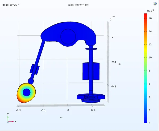Click the plot title "表面: 位移大小 (m)"
Viewport: 159px width, 131px height.
tap(79, 5)
